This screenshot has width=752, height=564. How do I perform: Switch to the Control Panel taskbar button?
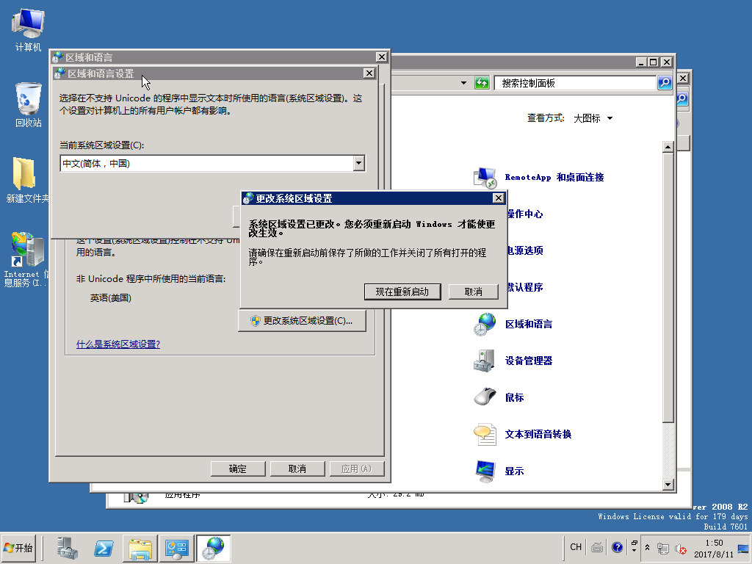coord(176,548)
